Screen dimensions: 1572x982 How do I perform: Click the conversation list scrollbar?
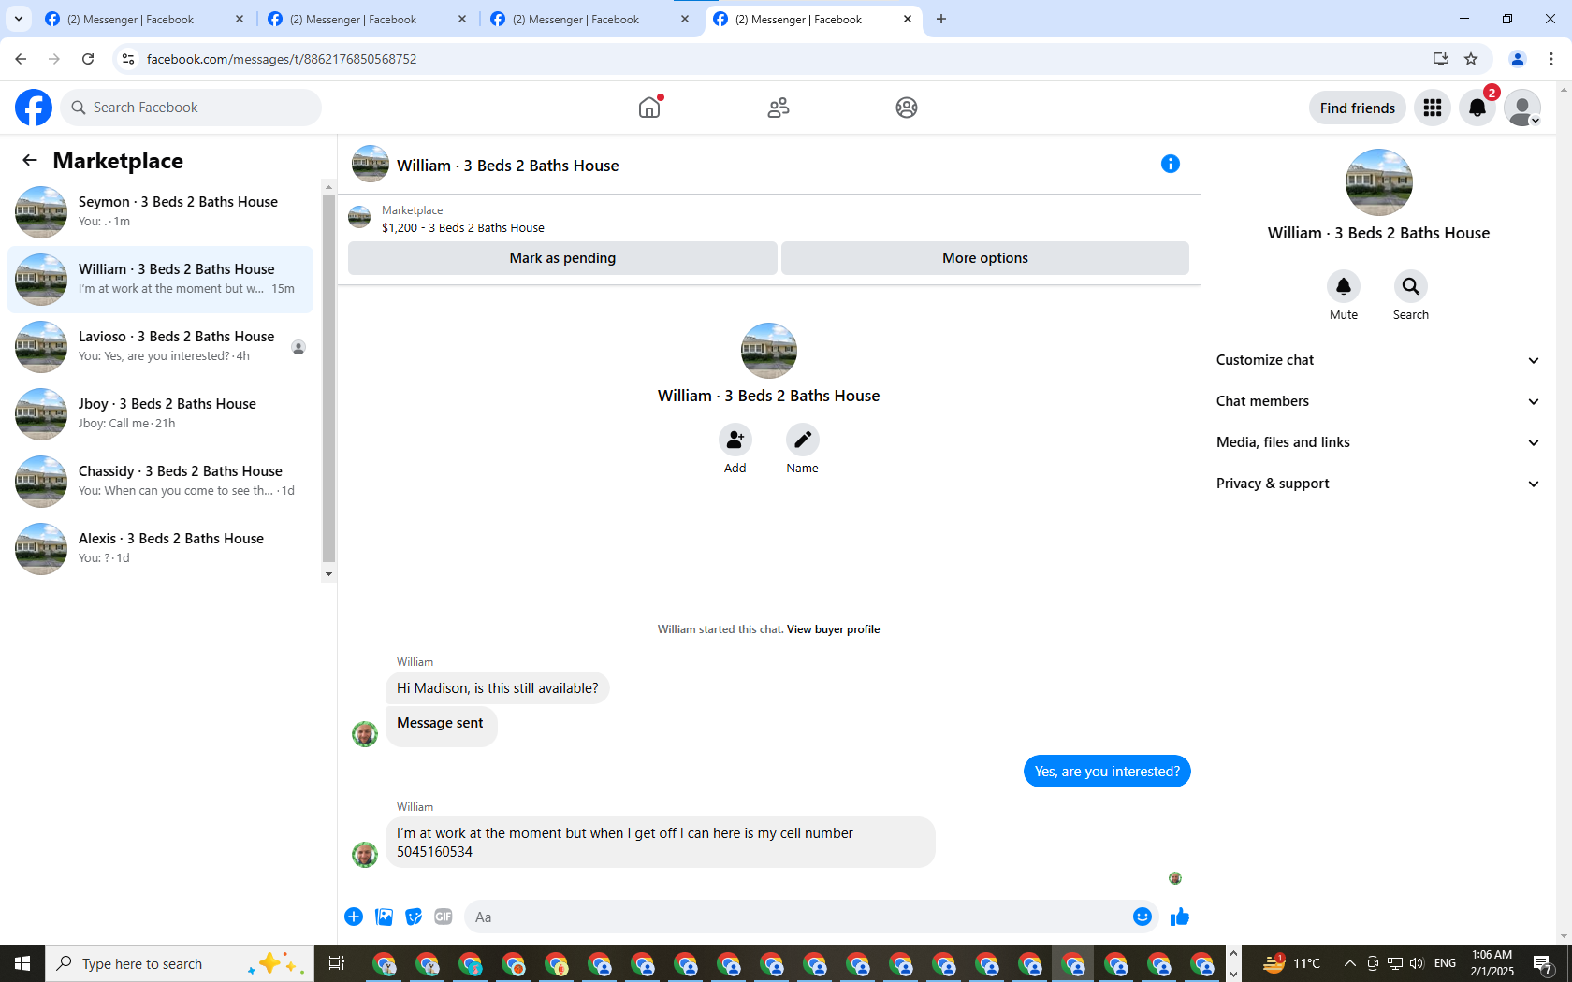[x=328, y=380]
